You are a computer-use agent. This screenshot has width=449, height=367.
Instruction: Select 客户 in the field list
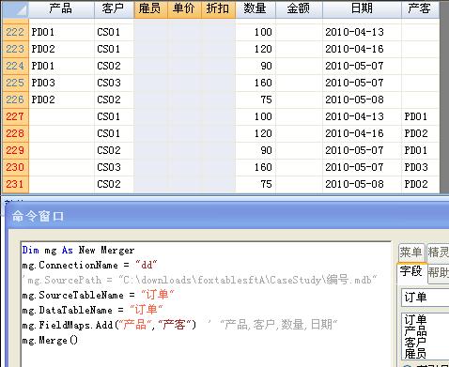pyautogui.click(x=415, y=342)
